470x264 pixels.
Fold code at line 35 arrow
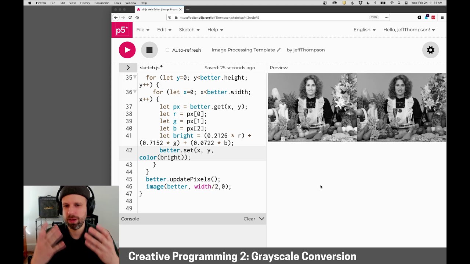coord(135,77)
